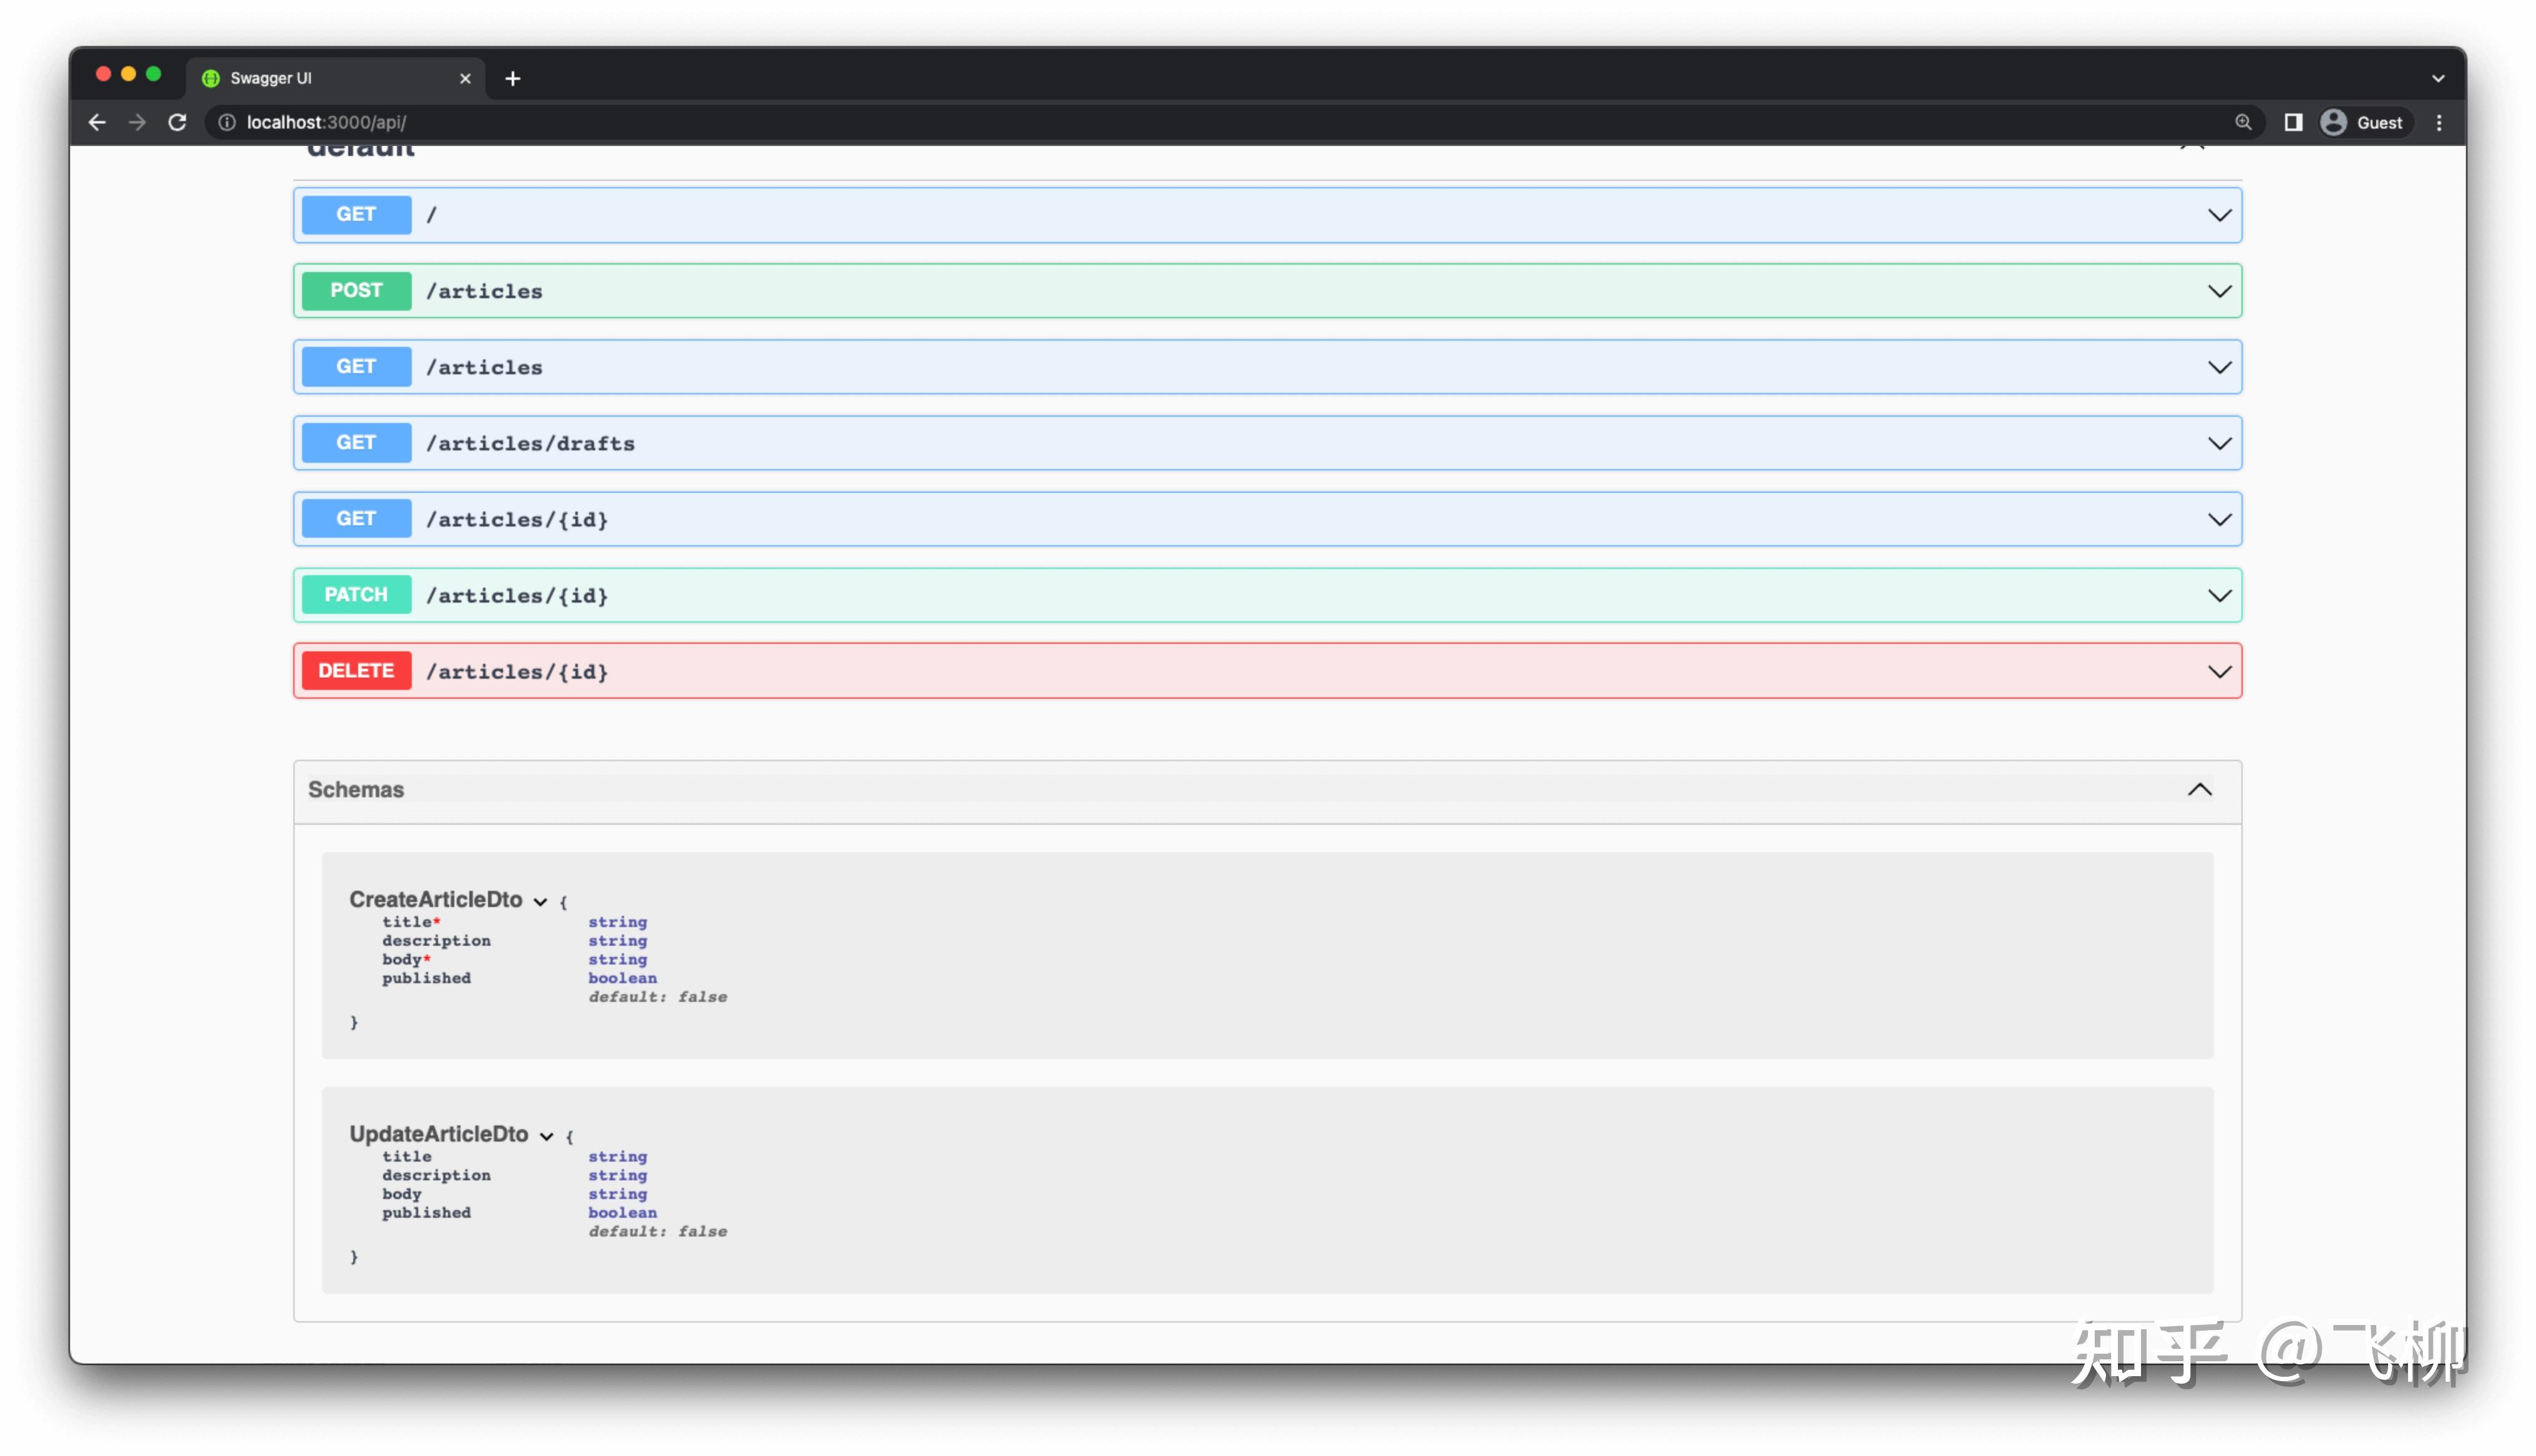Click the PATCH method button
Image resolution: width=2536 pixels, height=1456 pixels.
356,595
